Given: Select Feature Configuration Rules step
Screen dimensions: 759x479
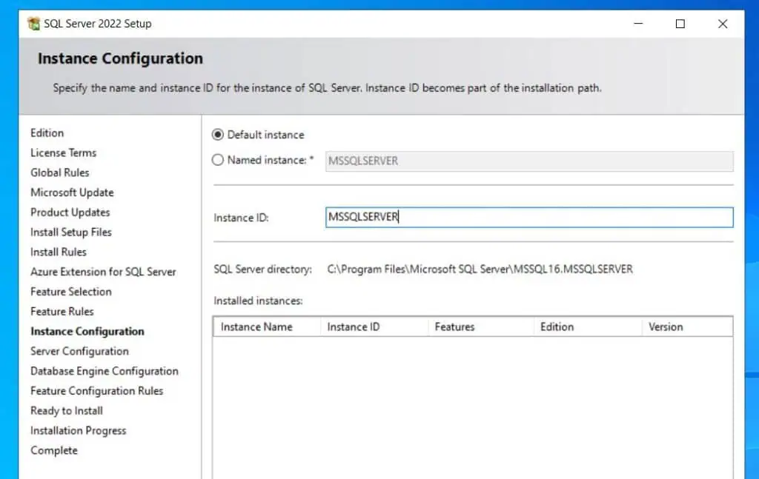Looking at the screenshot, I should [97, 391].
